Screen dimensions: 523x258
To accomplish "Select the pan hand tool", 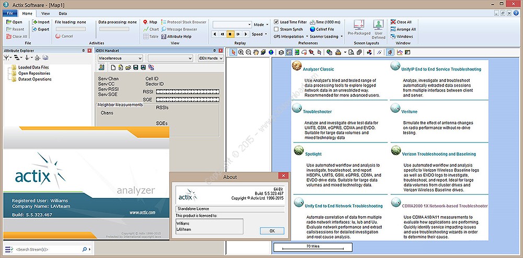I will pyautogui.click(x=256, y=52).
